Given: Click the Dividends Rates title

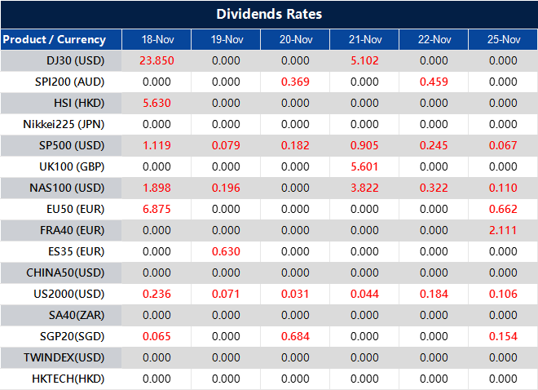Looking at the screenshot, I should pos(269,14).
